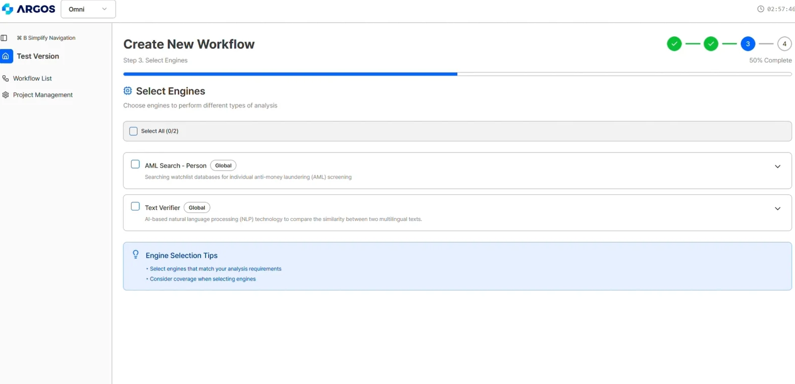The image size is (795, 384).
Task: Go to step 4 in the stepper
Action: [x=784, y=44]
